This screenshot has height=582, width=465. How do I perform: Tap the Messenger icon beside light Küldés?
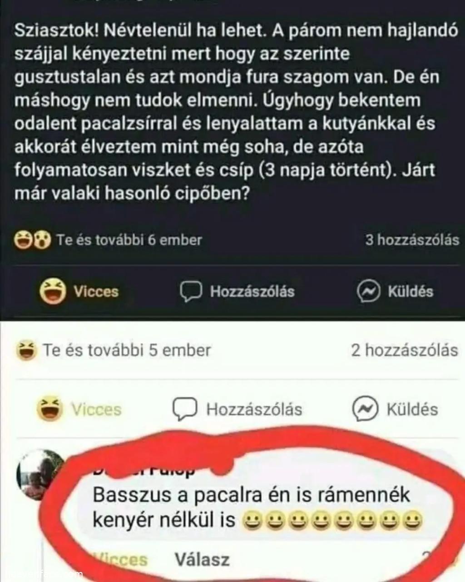[365, 409]
